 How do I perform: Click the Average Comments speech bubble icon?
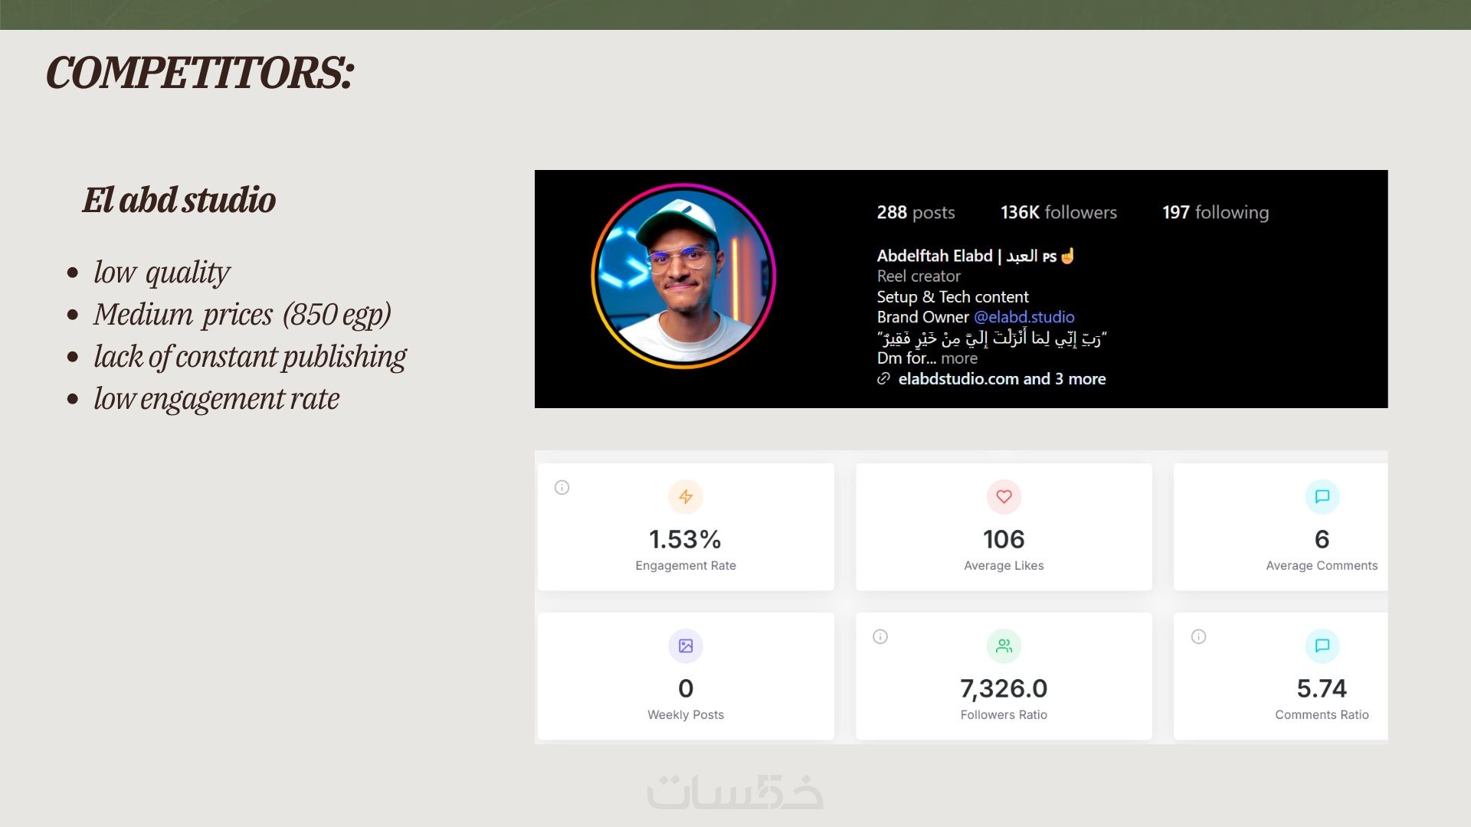(x=1322, y=497)
